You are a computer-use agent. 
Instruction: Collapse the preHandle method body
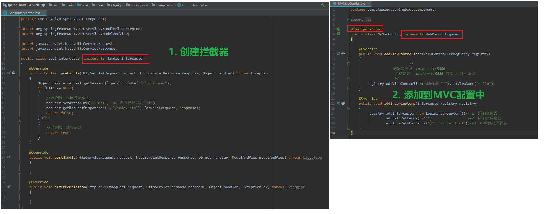pyautogui.click(x=19, y=78)
